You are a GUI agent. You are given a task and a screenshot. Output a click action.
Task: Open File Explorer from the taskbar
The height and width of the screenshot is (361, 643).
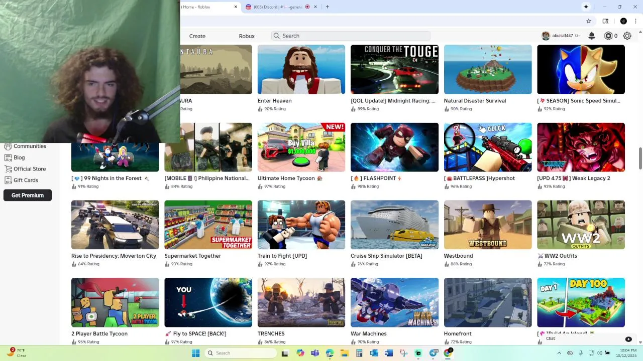pyautogui.click(x=345, y=353)
